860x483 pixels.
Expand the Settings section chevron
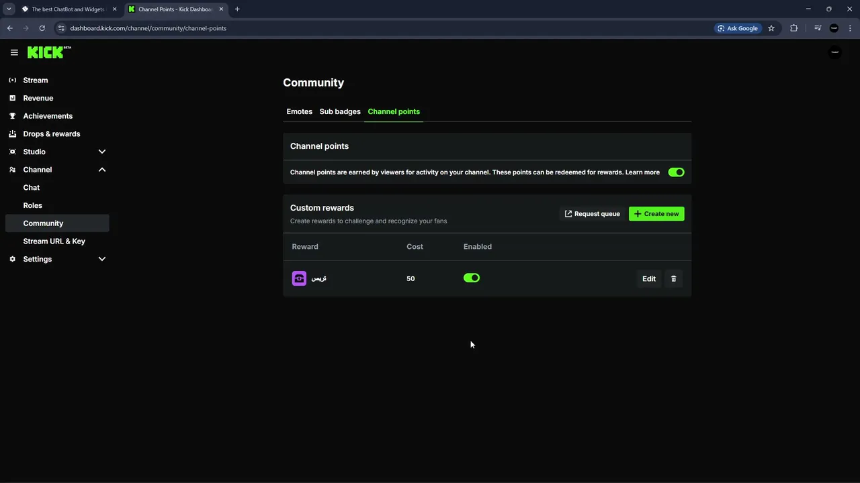102,259
